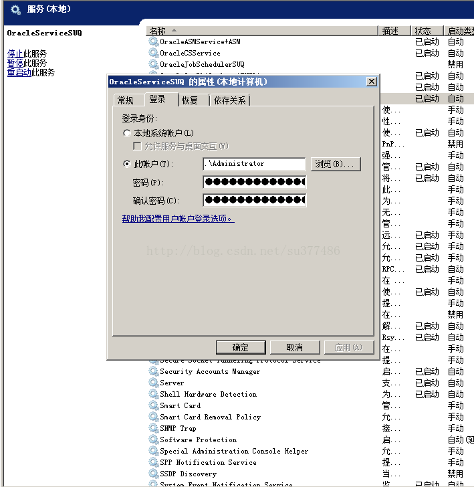Image resolution: width=474 pixels, height=487 pixels.
Task: Click the OracleASMService+ASM gear icon
Action: point(153,41)
